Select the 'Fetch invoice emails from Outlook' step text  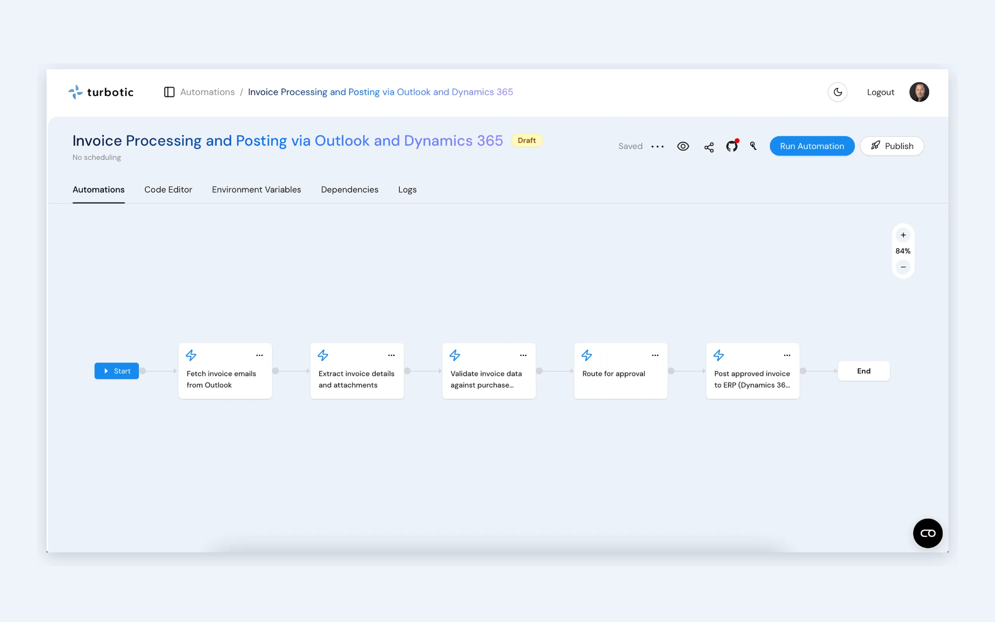click(221, 379)
